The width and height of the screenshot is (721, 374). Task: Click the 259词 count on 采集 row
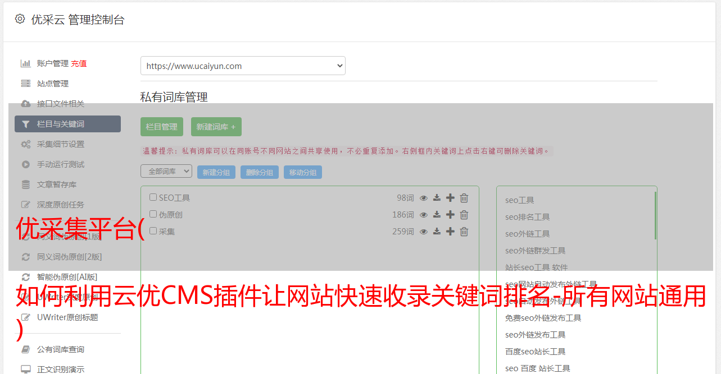[x=403, y=232]
